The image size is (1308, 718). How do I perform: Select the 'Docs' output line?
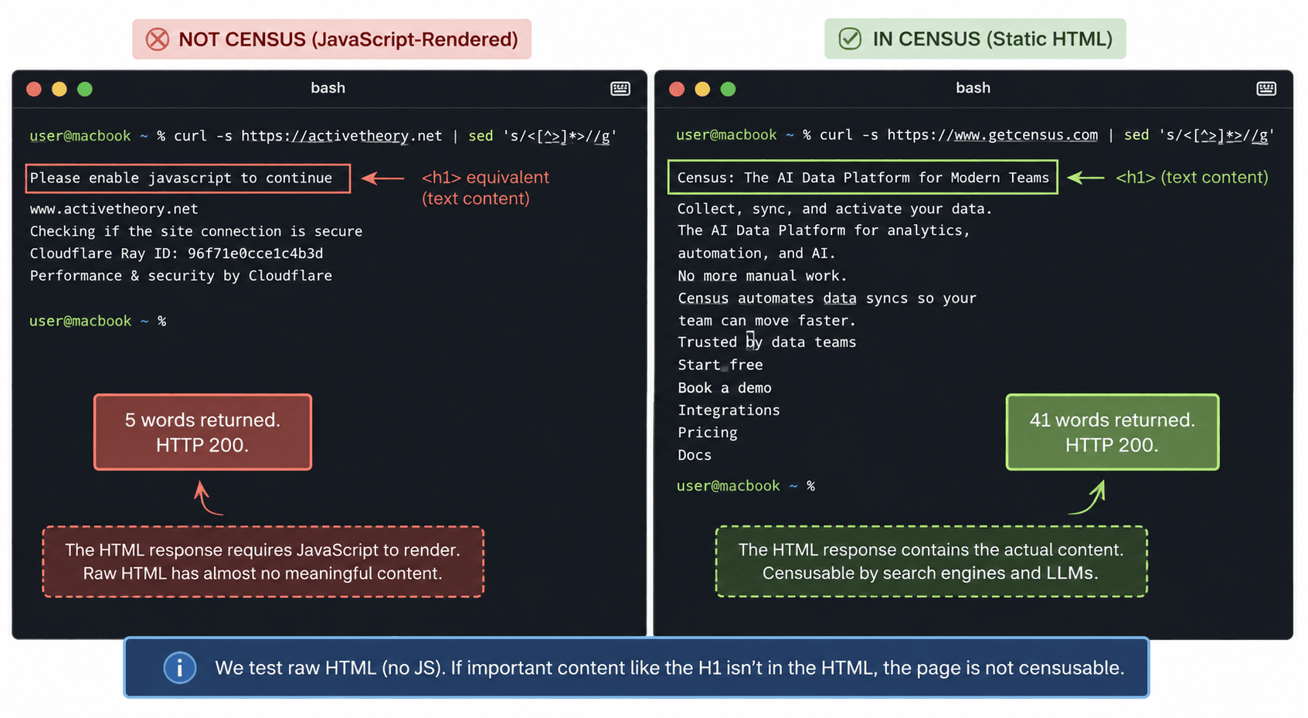[x=695, y=455]
